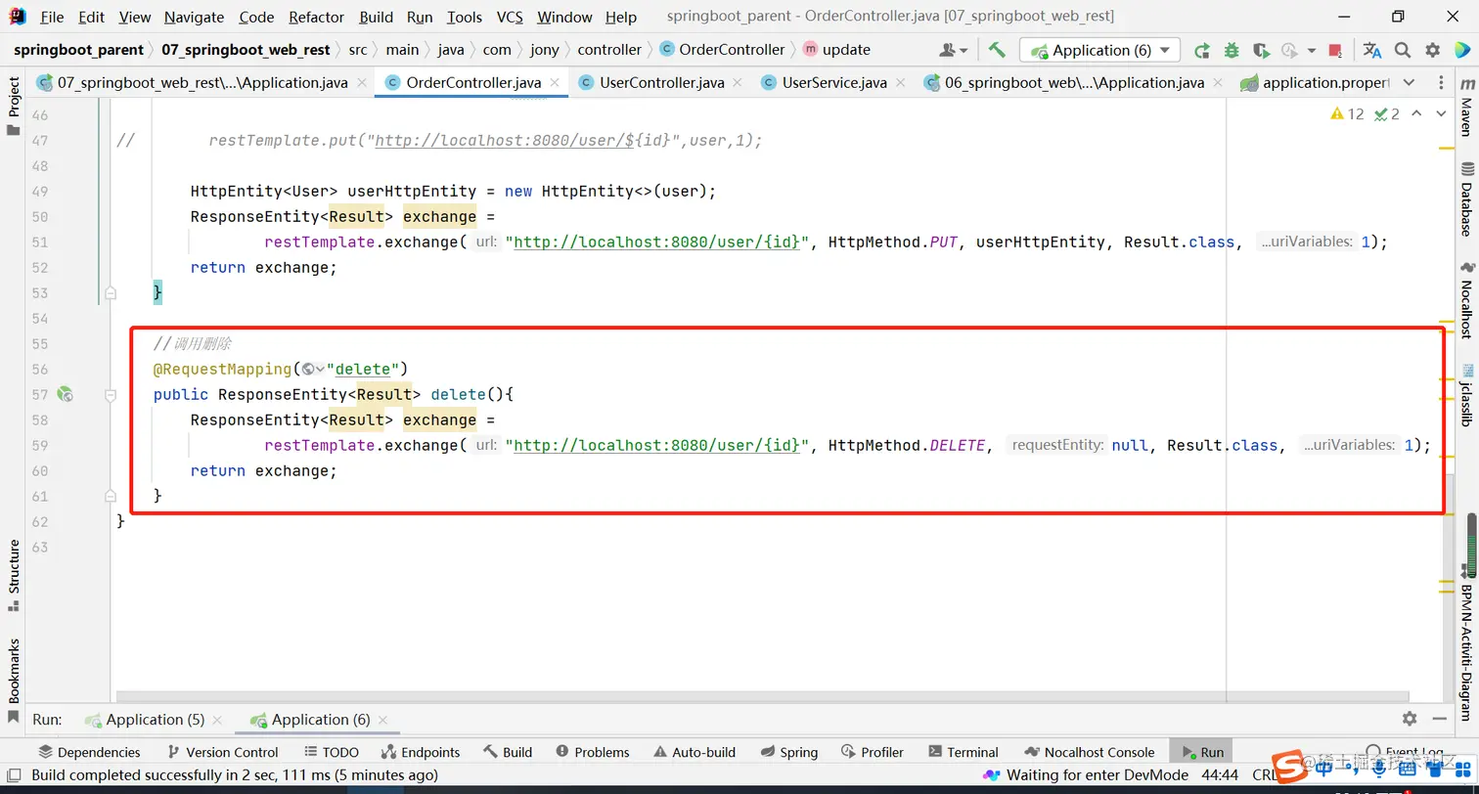Open the Dependencies tool window button

pos(89,752)
